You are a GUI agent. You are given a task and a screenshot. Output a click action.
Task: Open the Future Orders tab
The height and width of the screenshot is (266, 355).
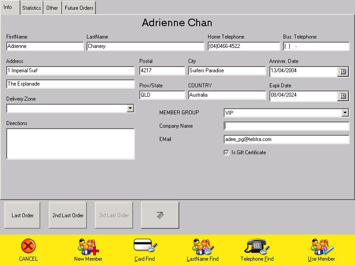click(x=79, y=8)
